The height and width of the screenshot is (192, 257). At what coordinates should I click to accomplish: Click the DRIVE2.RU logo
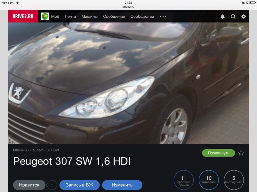coord(23,16)
